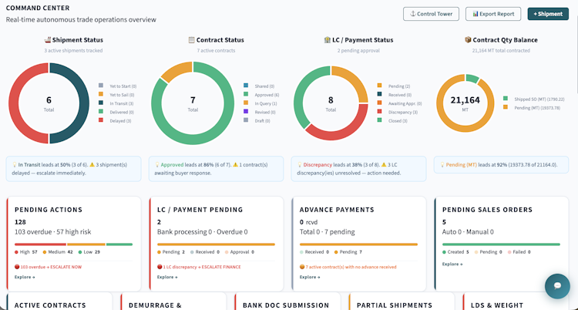Image resolution: width=578 pixels, height=310 pixels.
Task: Click the red alert dot for 103 overdue
Action: (17, 267)
